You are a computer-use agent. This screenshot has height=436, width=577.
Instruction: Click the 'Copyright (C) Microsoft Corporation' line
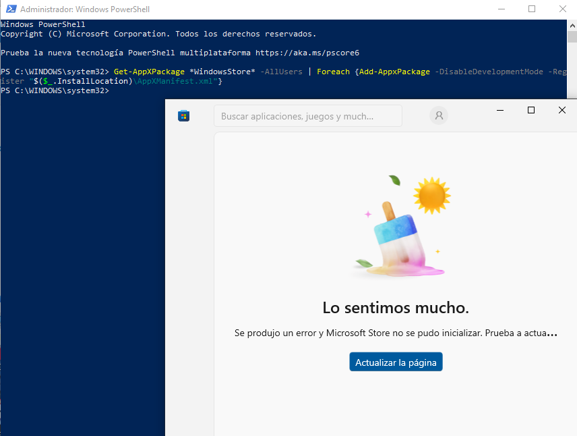[x=158, y=34]
